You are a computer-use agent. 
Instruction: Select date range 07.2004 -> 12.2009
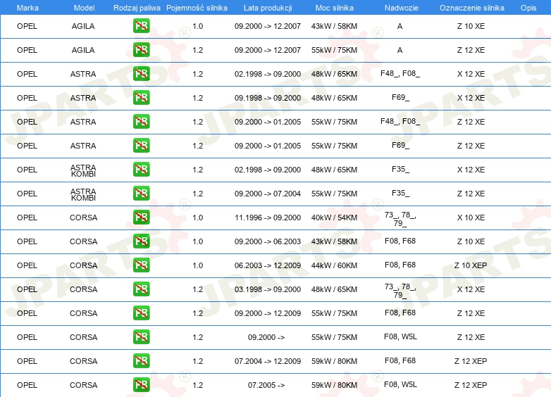(268, 361)
